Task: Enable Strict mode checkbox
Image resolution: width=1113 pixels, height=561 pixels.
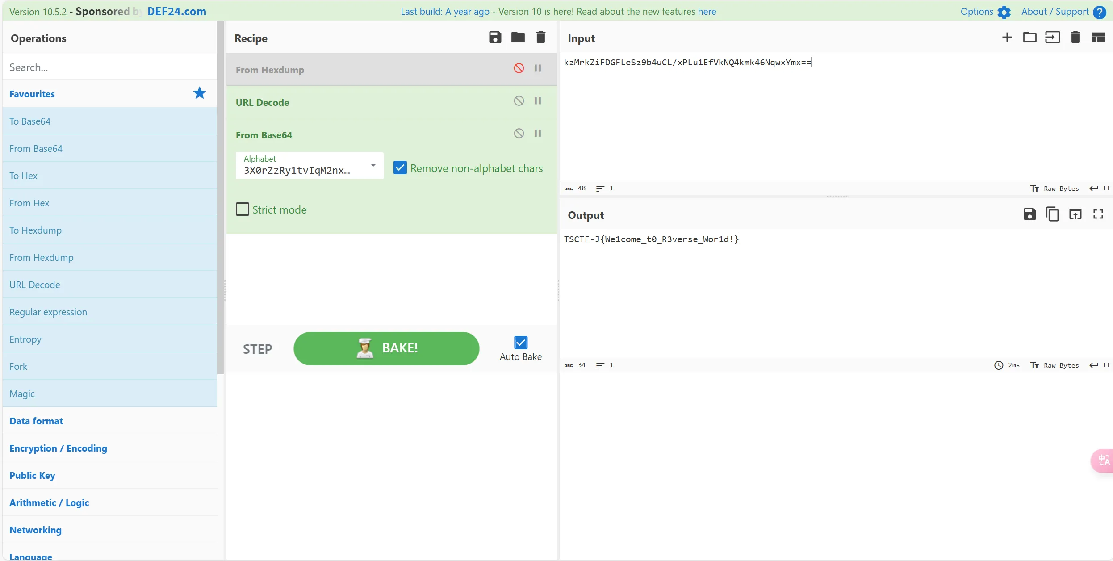Action: [x=243, y=209]
